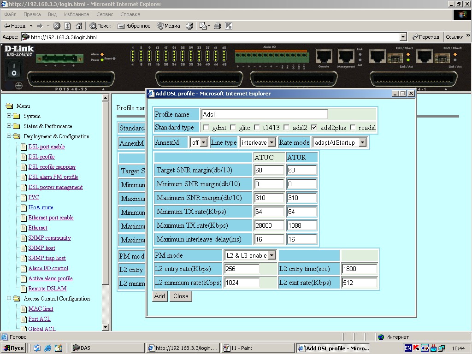
Task: Enable the gdmt standard type checkbox
Action: (x=206, y=128)
